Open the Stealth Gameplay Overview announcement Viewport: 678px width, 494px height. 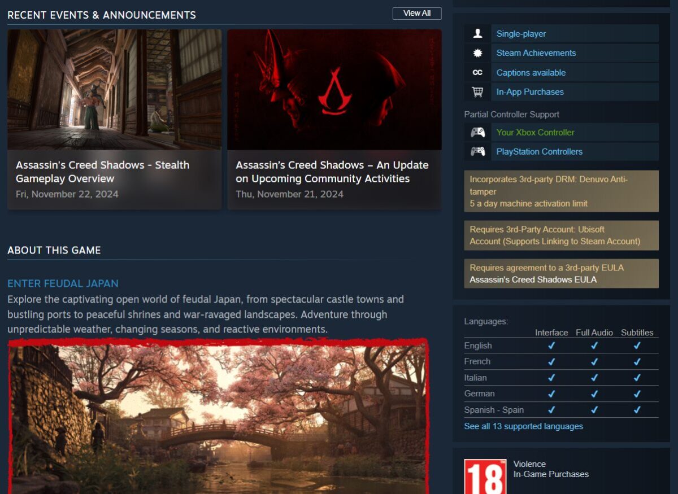tap(114, 119)
